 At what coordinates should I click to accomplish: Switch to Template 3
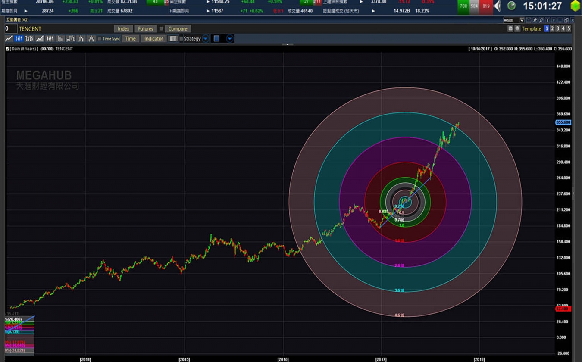(558, 28)
